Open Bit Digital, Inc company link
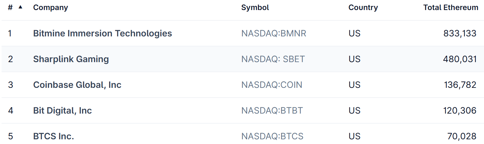The width and height of the screenshot is (484, 144). (62, 110)
